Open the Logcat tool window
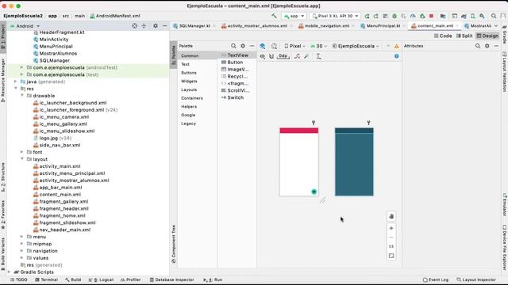Image resolution: width=508 pixels, height=285 pixels. click(x=101, y=279)
